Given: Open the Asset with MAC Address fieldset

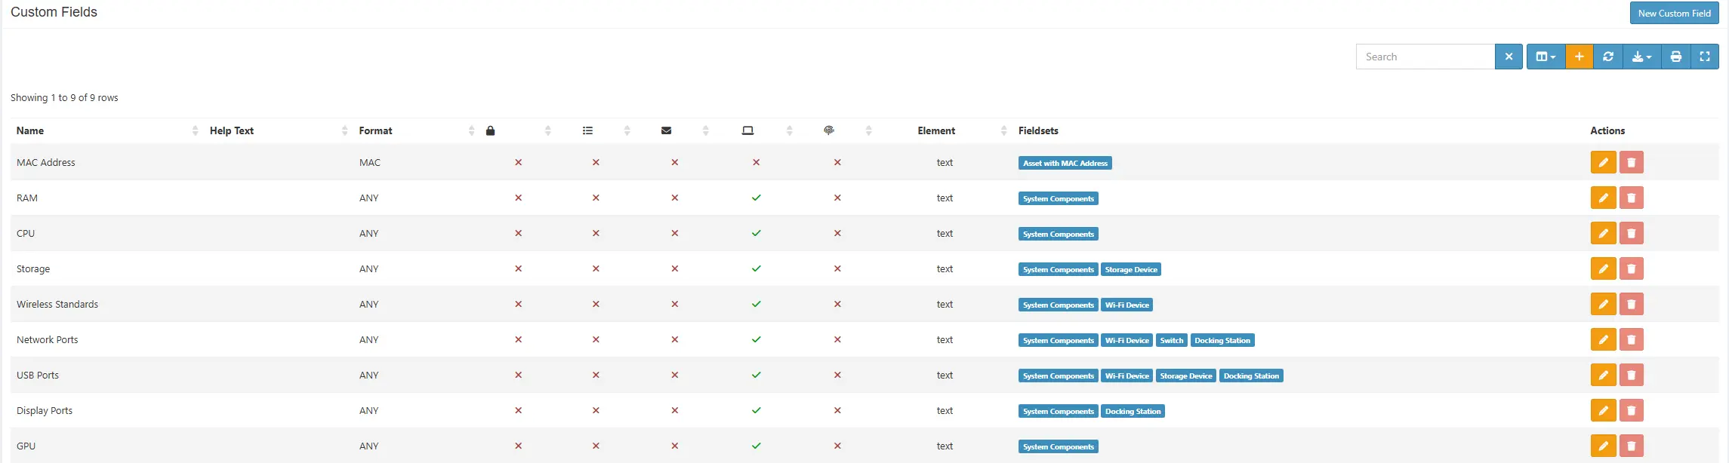Looking at the screenshot, I should (1065, 163).
